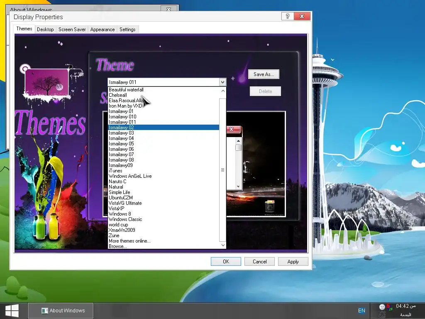Click the Ismailawy 011 combo box field
This screenshot has width=425, height=319.
point(164,82)
